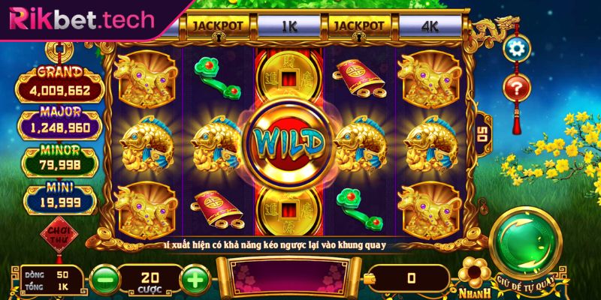Click the 1K prize header tab
The height and width of the screenshot is (300, 601).
288,26
